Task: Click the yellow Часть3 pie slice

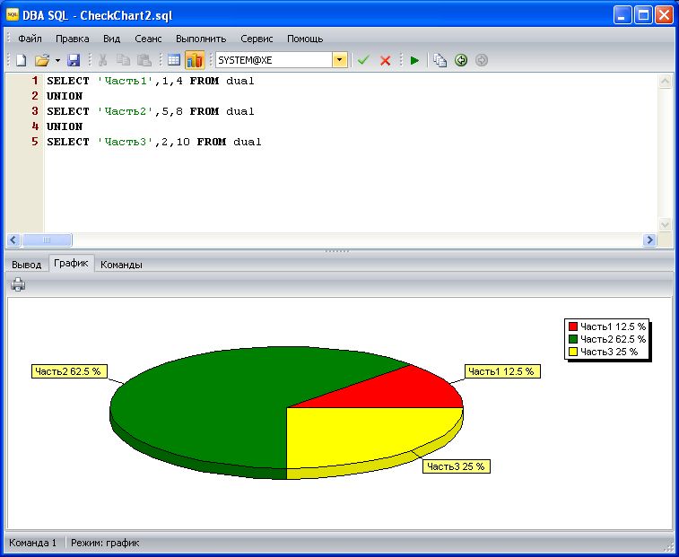Action: [359, 435]
